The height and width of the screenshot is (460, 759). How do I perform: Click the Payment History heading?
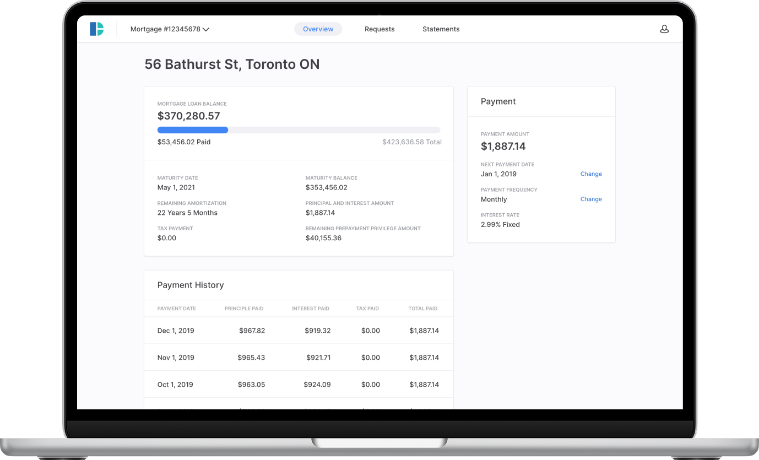[x=191, y=285]
